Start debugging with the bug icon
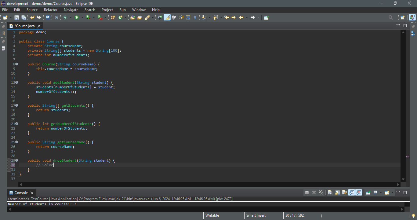The height and width of the screenshot is (220, 417). pos(65,18)
